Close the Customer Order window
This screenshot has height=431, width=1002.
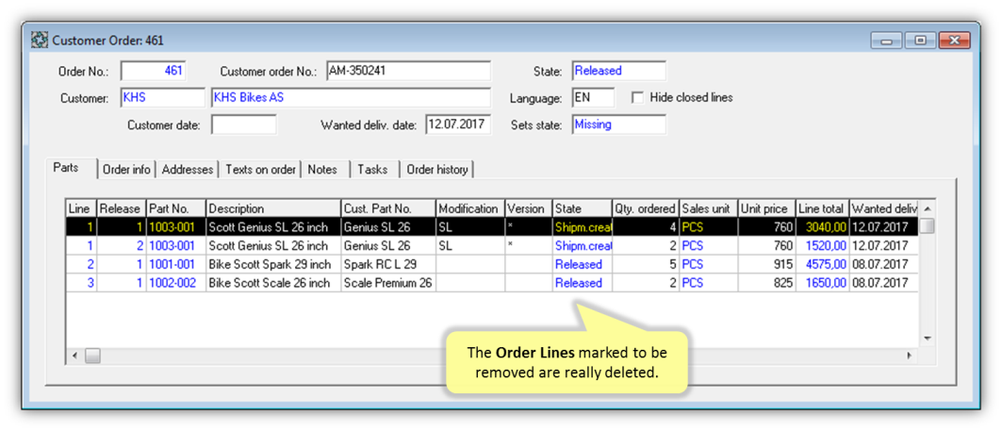pos(956,41)
